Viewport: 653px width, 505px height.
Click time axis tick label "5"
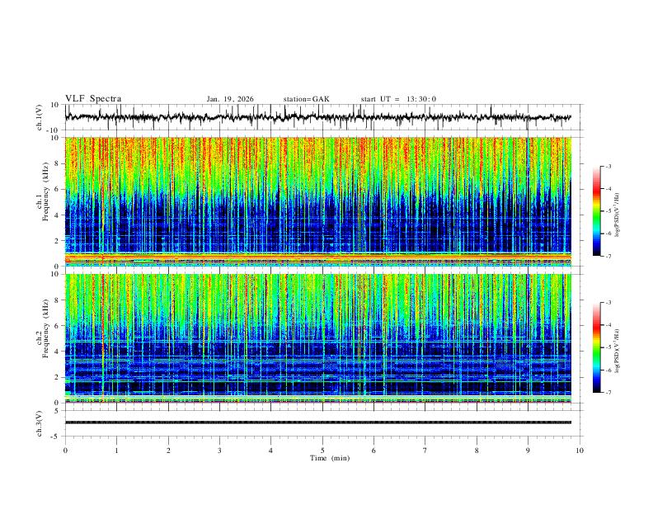(322, 451)
